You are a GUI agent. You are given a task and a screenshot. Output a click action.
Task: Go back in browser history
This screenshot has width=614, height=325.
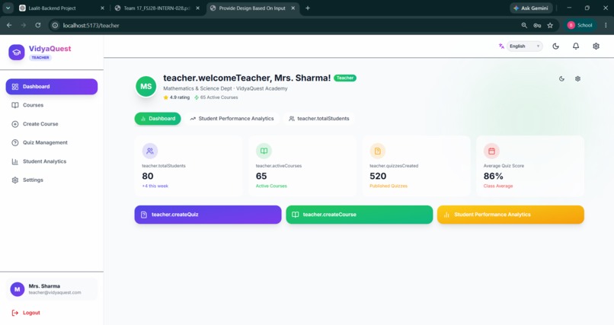coord(9,25)
